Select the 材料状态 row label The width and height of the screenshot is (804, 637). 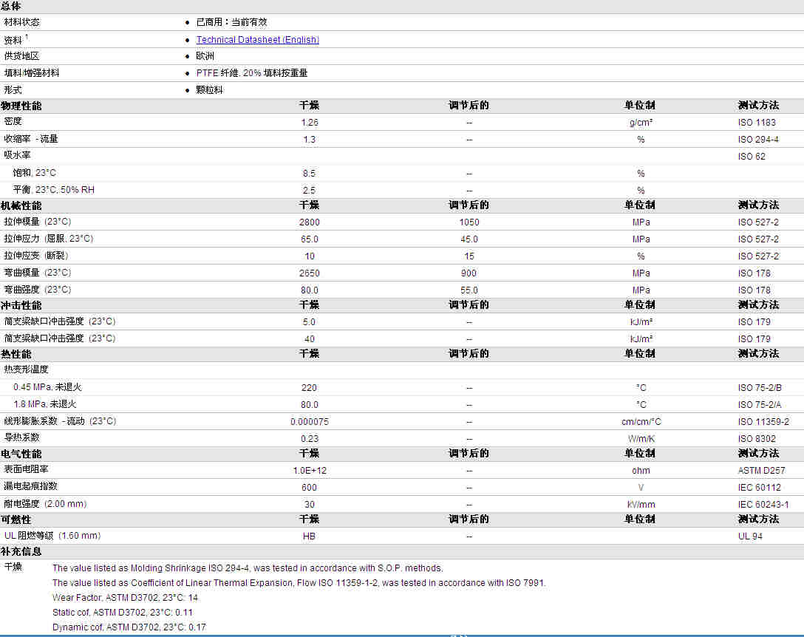coord(21,22)
